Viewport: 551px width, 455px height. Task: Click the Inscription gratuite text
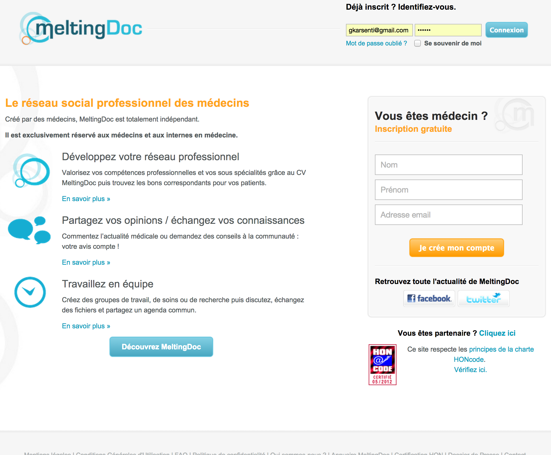click(x=413, y=129)
